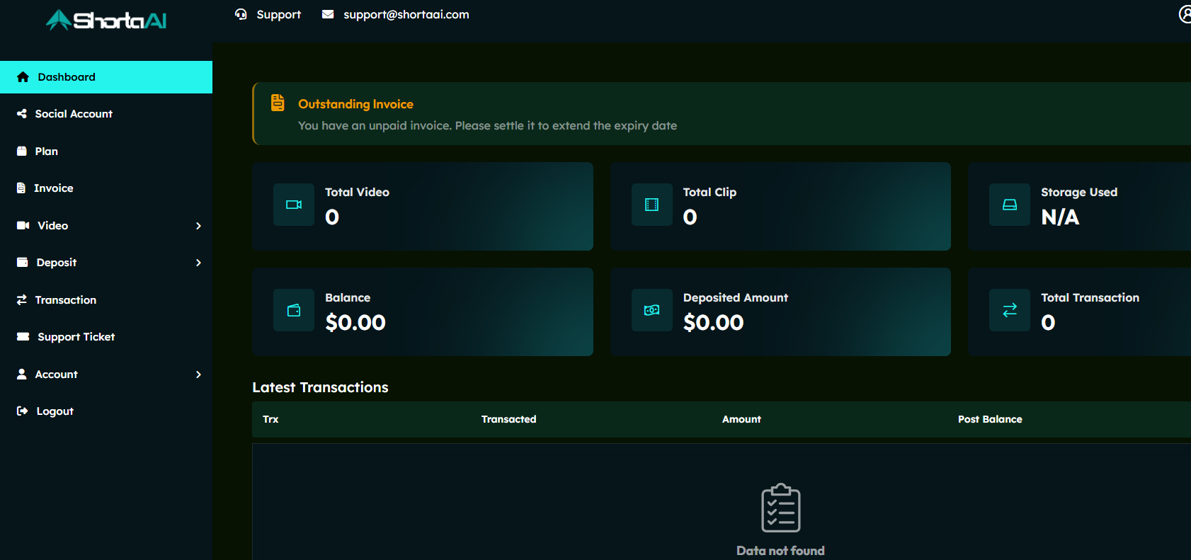Open the Outstanding Invoice notice title
Screen dimensions: 1191x560
[355, 104]
